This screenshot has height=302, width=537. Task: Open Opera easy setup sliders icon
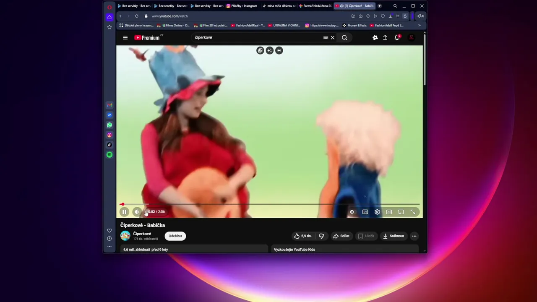(397, 16)
